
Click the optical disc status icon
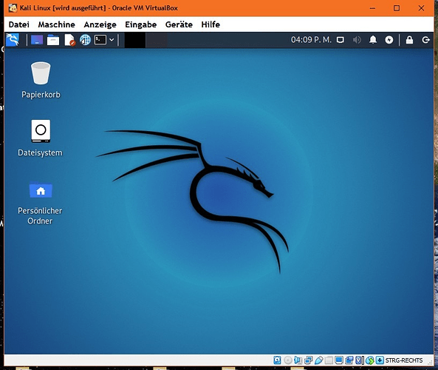coord(288,360)
